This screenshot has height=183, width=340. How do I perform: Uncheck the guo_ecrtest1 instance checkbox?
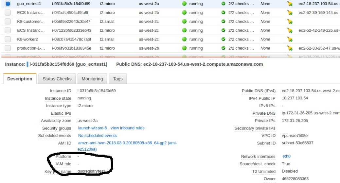click(x=8, y=4)
